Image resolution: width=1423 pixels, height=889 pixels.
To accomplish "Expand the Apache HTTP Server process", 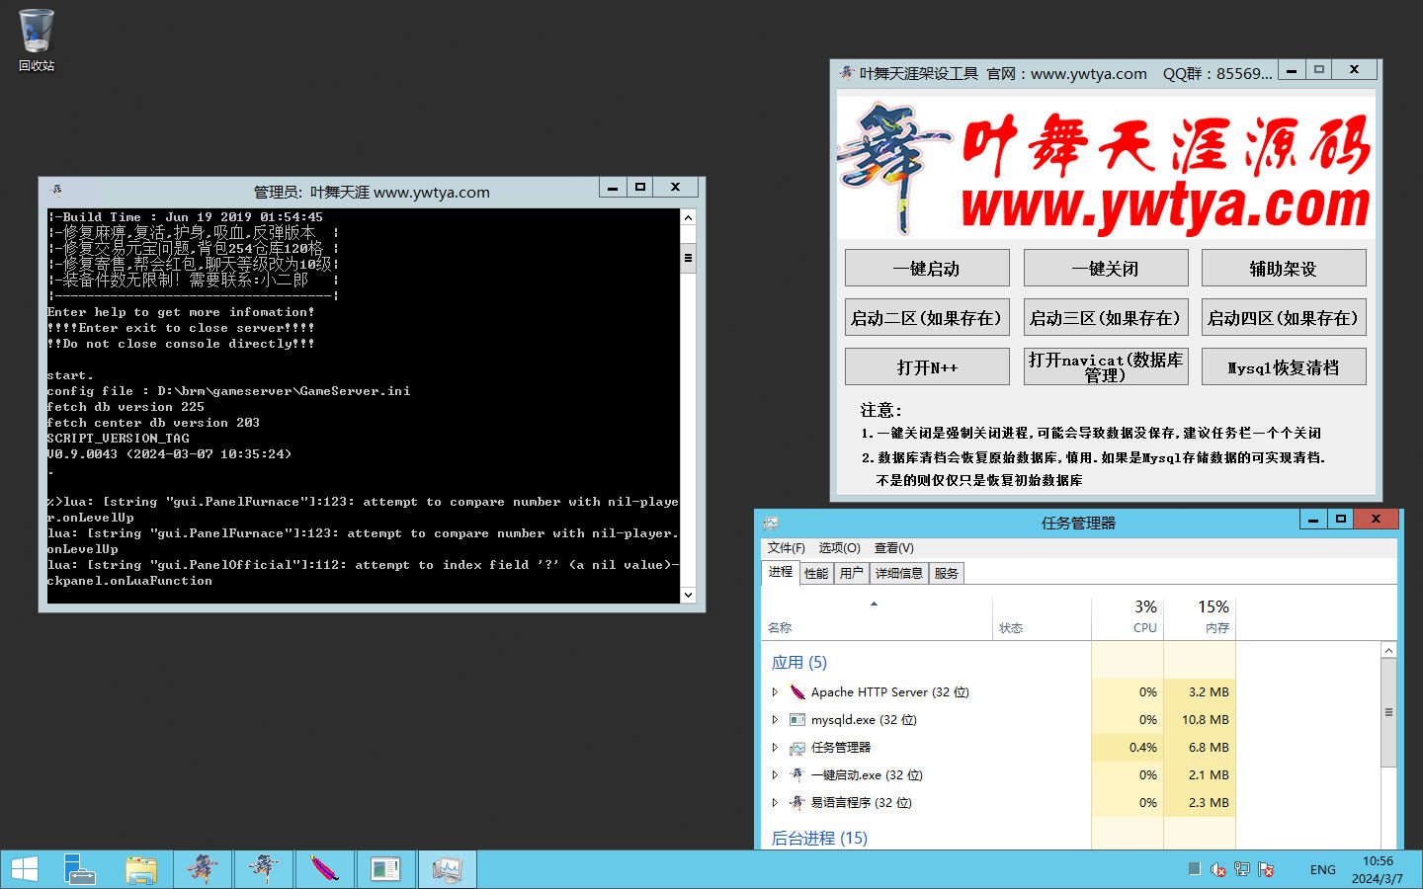I will (775, 691).
